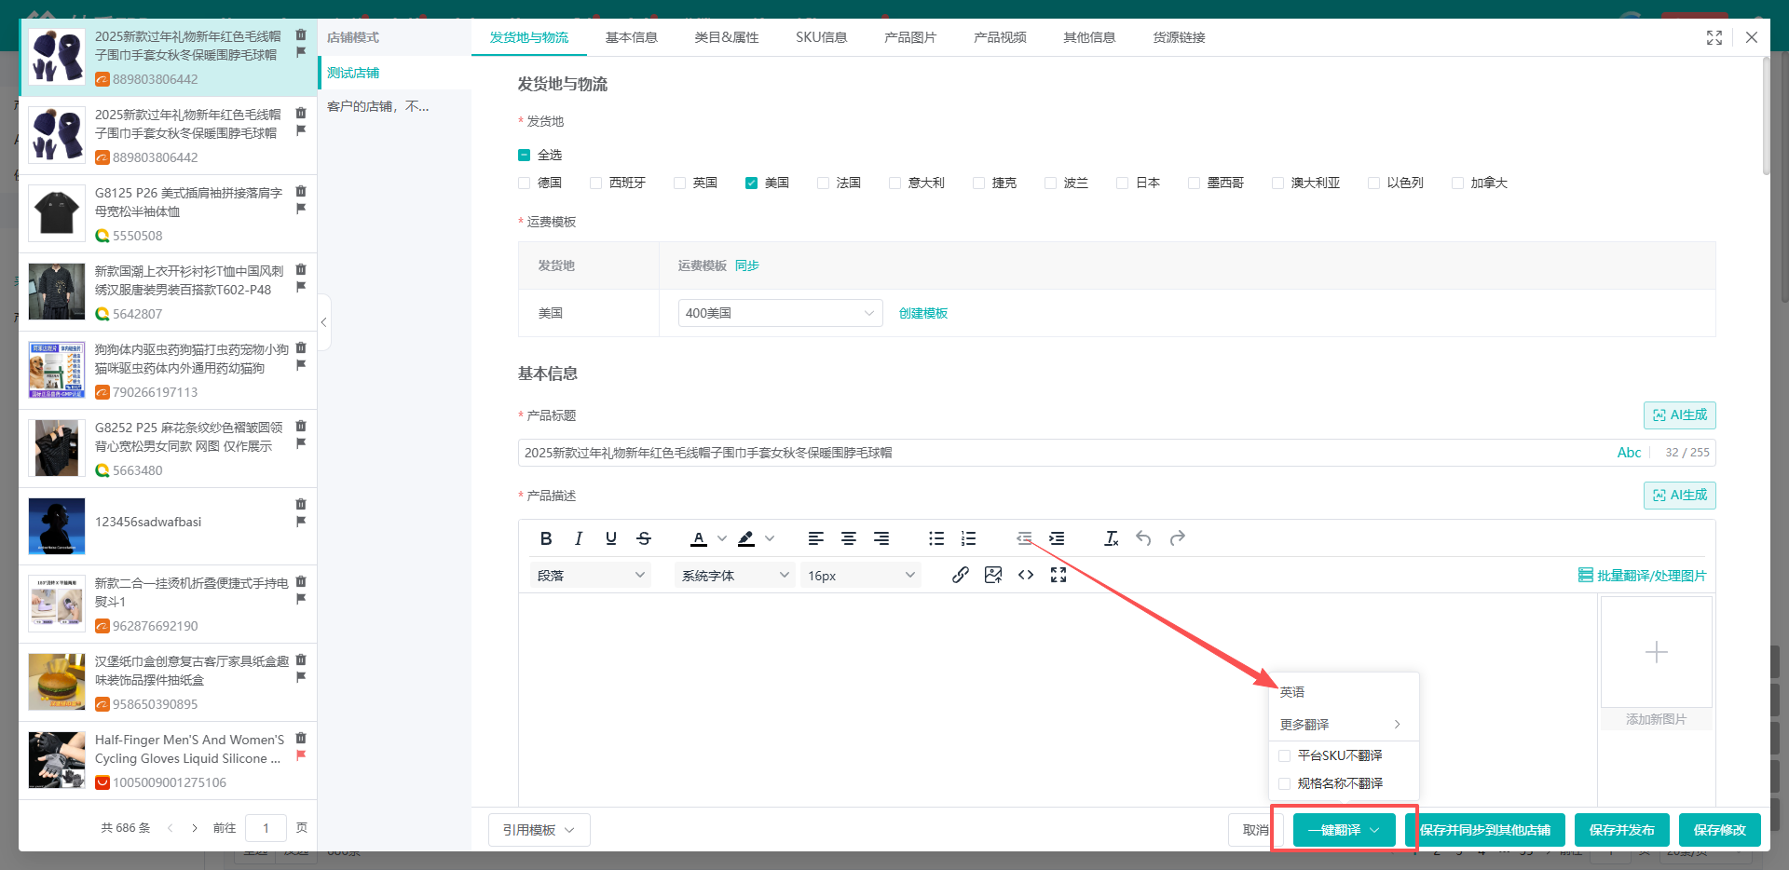Expand font color dropdown arrow

pos(722,538)
